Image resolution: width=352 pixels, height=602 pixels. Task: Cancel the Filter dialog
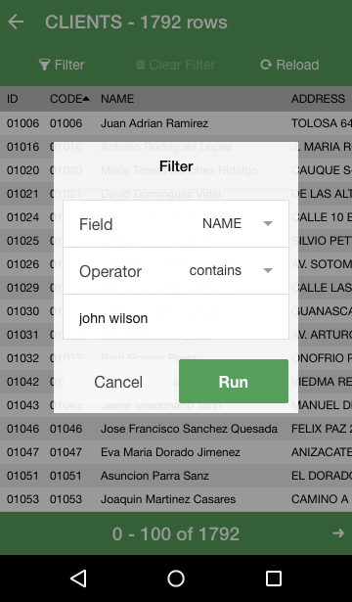tap(118, 382)
